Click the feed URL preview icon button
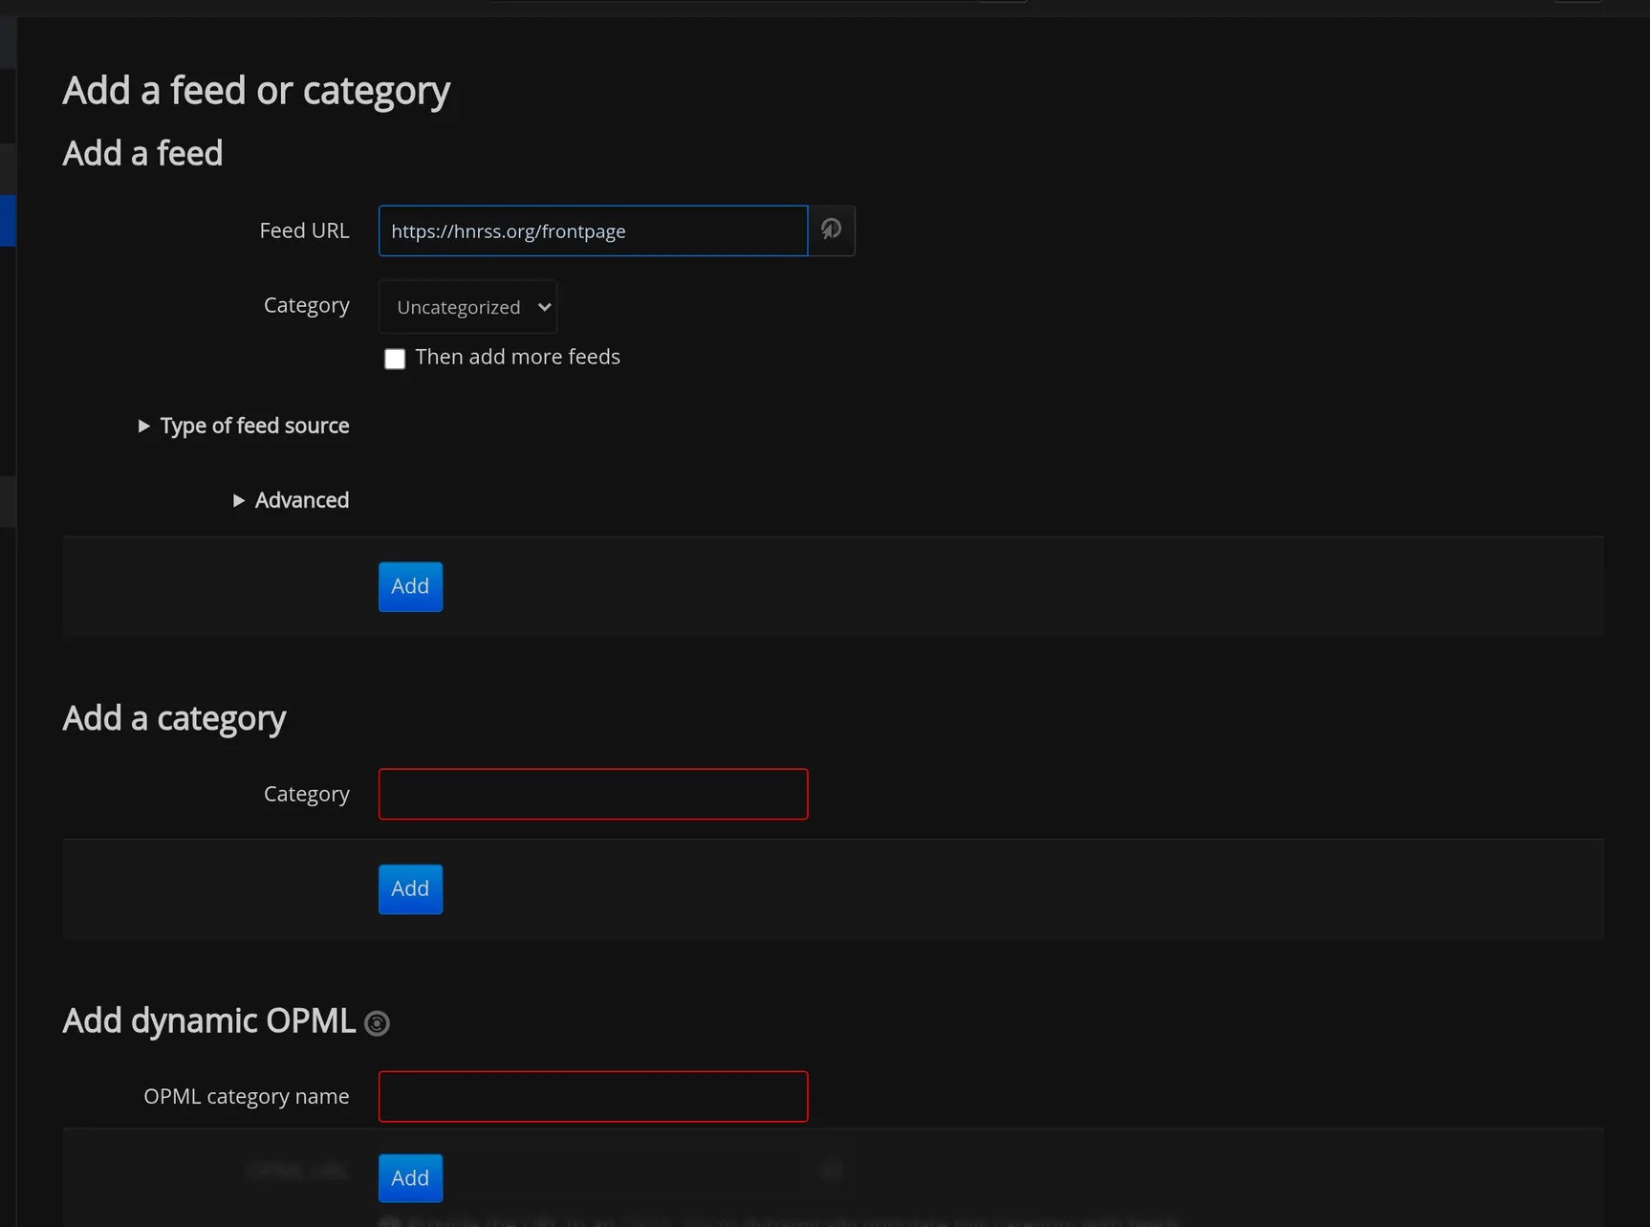The width and height of the screenshot is (1650, 1227). pyautogui.click(x=832, y=230)
